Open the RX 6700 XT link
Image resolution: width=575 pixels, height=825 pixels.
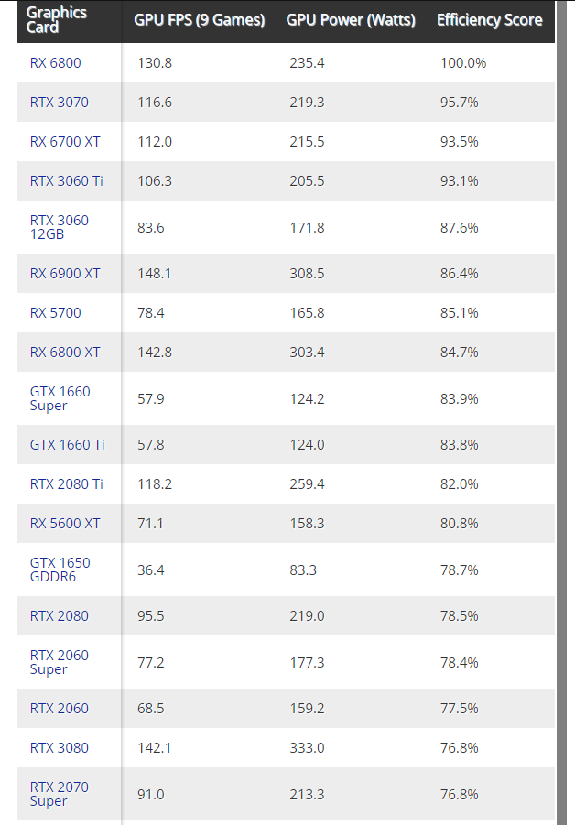tap(65, 142)
